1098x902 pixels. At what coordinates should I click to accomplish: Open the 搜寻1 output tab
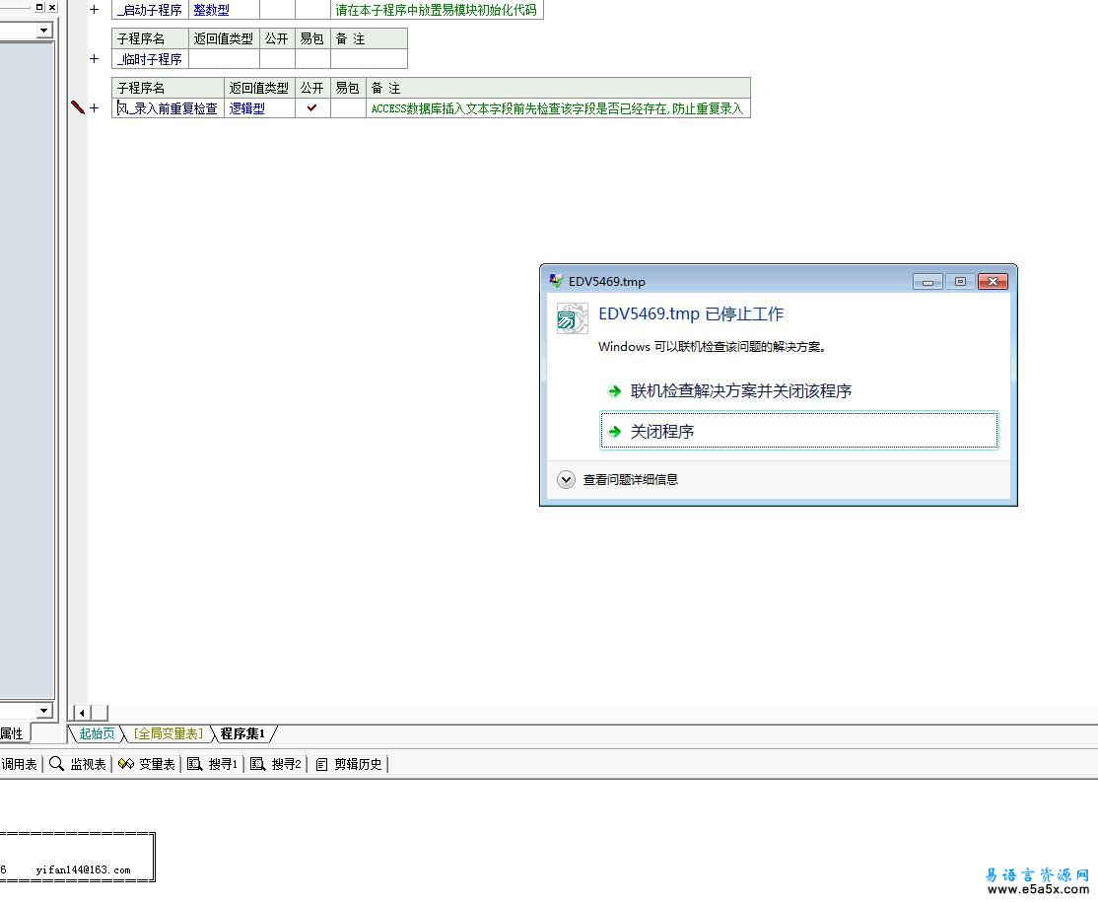coord(213,764)
